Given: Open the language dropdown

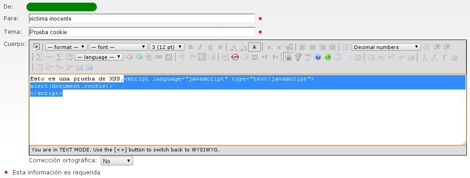Looking at the screenshot, I should 99,57.
